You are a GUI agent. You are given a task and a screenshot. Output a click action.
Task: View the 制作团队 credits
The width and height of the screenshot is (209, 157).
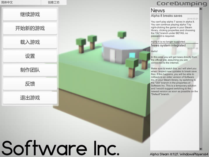[x=30, y=70]
